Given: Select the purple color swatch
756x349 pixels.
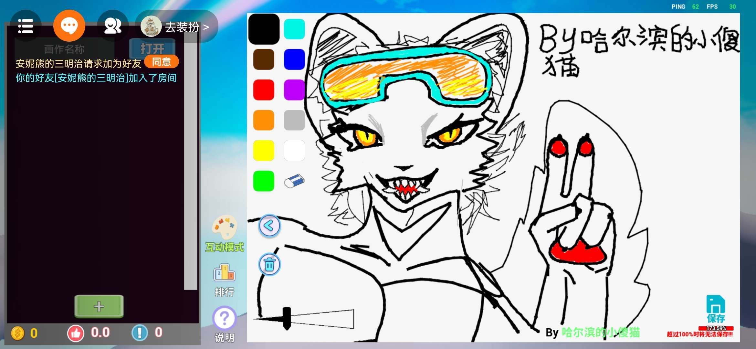Looking at the screenshot, I should 294,90.
